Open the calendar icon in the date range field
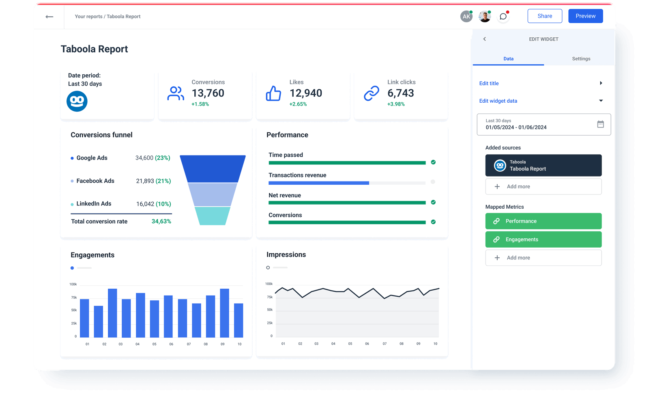Image resolution: width=649 pixels, height=395 pixels. click(x=600, y=125)
